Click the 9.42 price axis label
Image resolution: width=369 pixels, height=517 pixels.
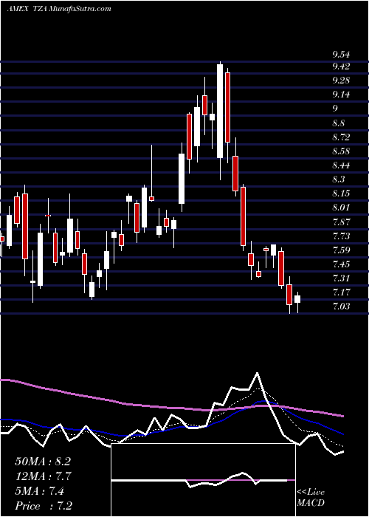point(341,66)
